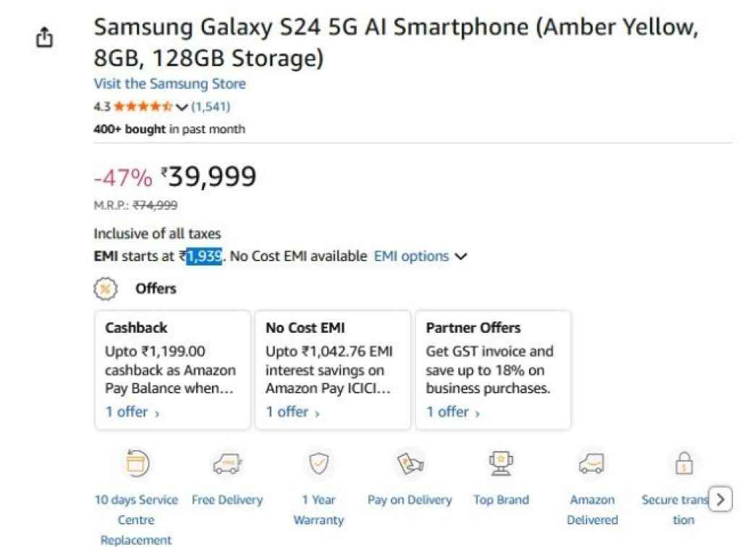The width and height of the screenshot is (741, 547).
Task: Click the strikethrough M.R.P. price
Action: click(x=155, y=205)
